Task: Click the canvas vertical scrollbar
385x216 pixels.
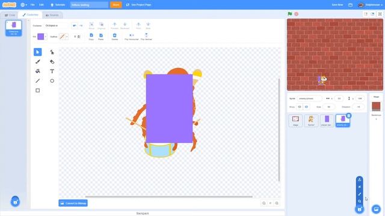Action: pos(279,130)
